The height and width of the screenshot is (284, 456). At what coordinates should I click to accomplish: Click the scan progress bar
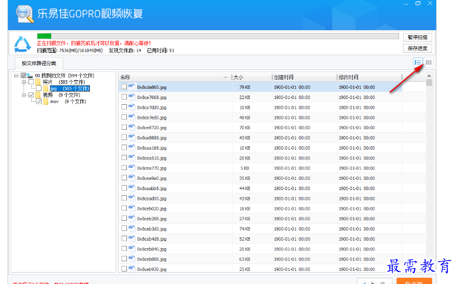(218, 36)
